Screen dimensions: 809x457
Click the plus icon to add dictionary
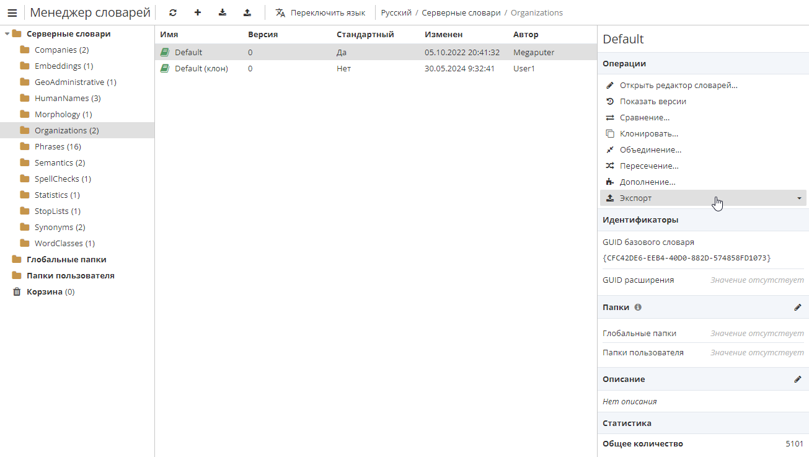coord(198,12)
